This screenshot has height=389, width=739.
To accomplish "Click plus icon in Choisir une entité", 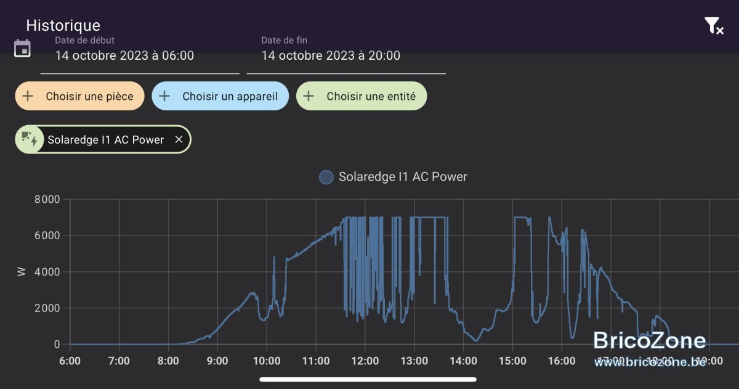I will [x=309, y=96].
